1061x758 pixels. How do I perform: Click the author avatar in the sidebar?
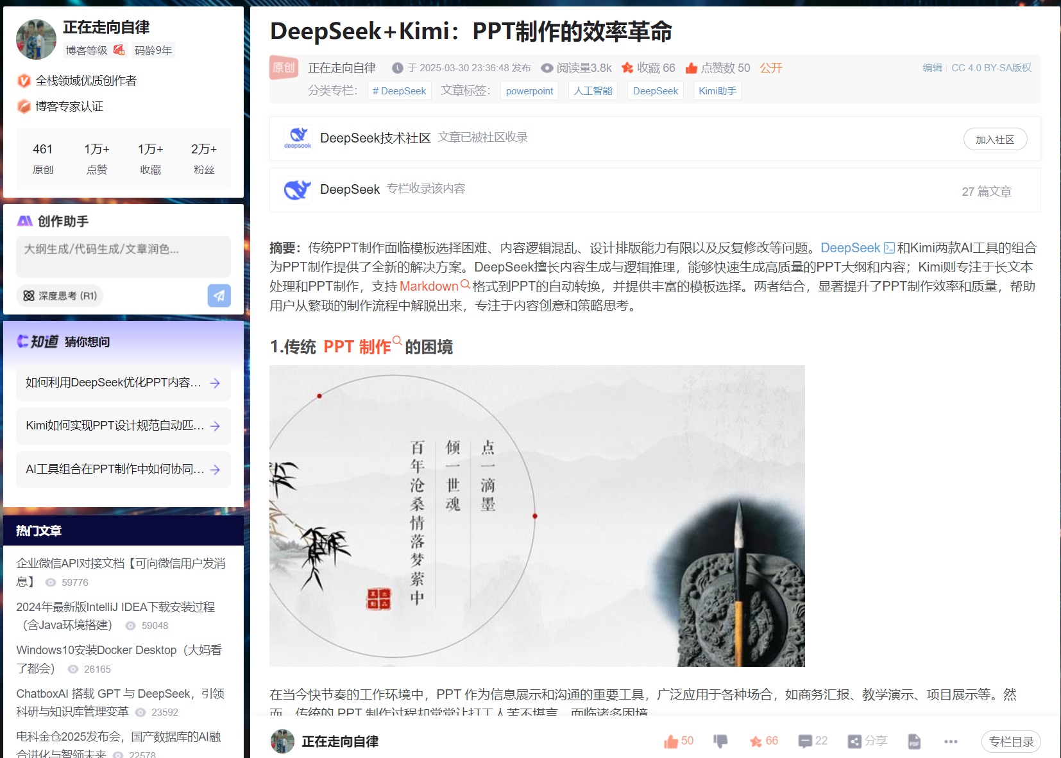(x=36, y=39)
